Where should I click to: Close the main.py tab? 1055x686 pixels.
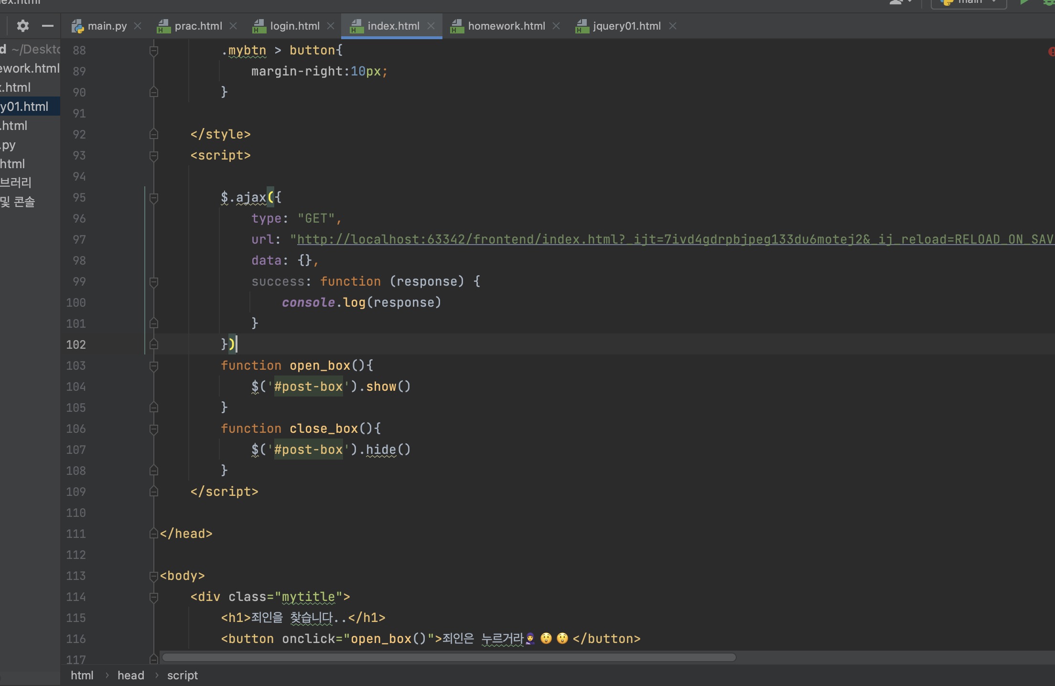(138, 26)
